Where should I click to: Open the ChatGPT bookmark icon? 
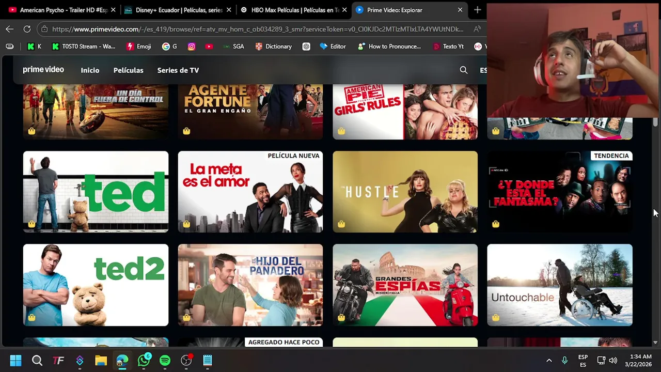306,46
